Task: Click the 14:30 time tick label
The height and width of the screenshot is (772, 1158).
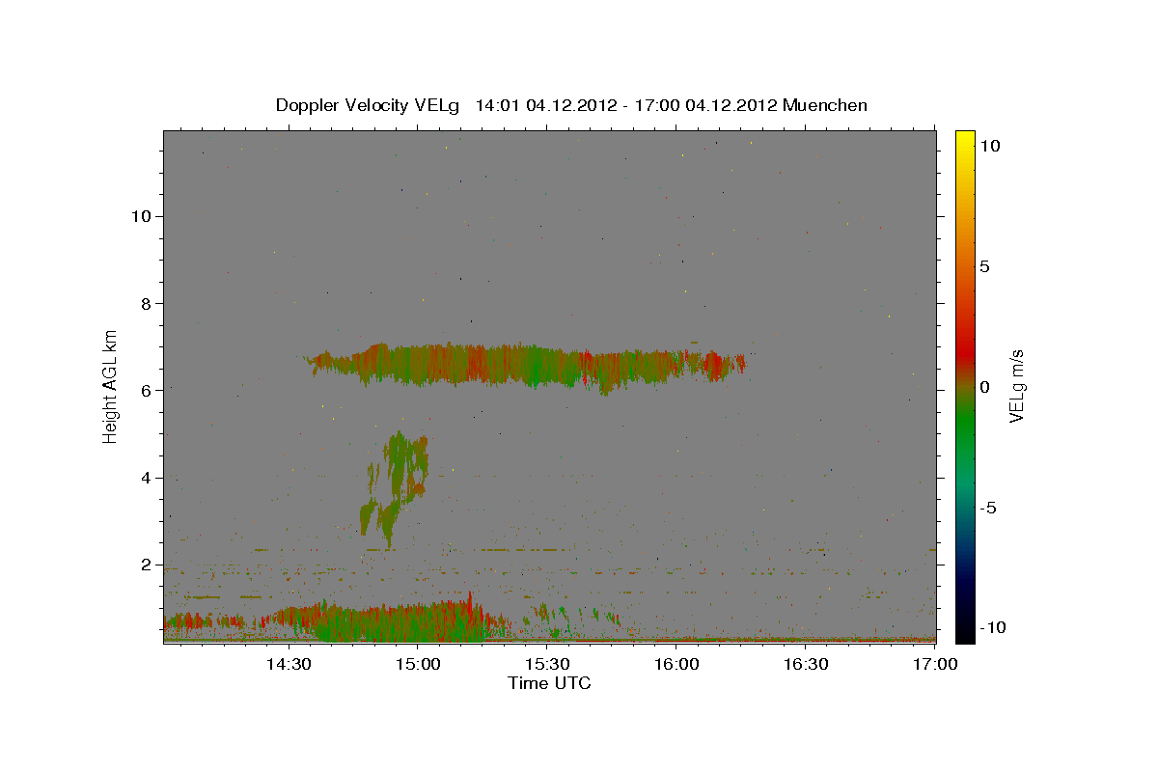Action: point(288,664)
